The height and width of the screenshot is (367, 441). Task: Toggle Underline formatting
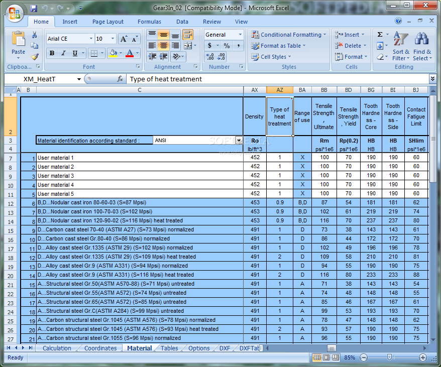(75, 53)
